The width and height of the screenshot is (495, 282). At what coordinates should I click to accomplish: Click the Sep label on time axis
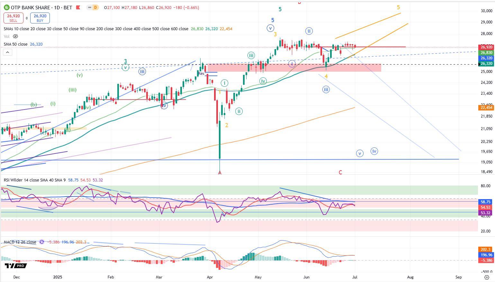click(x=459, y=277)
